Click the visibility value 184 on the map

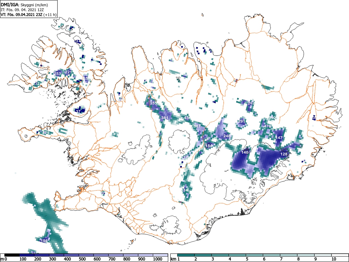tap(209, 146)
